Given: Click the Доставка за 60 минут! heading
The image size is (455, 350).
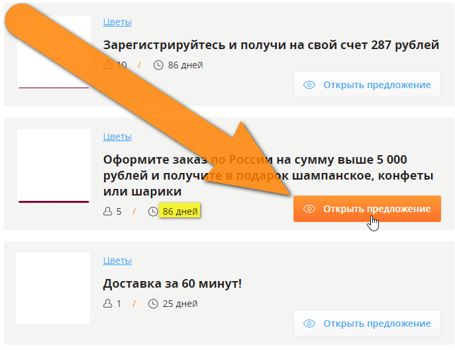Looking at the screenshot, I should pos(172,284).
